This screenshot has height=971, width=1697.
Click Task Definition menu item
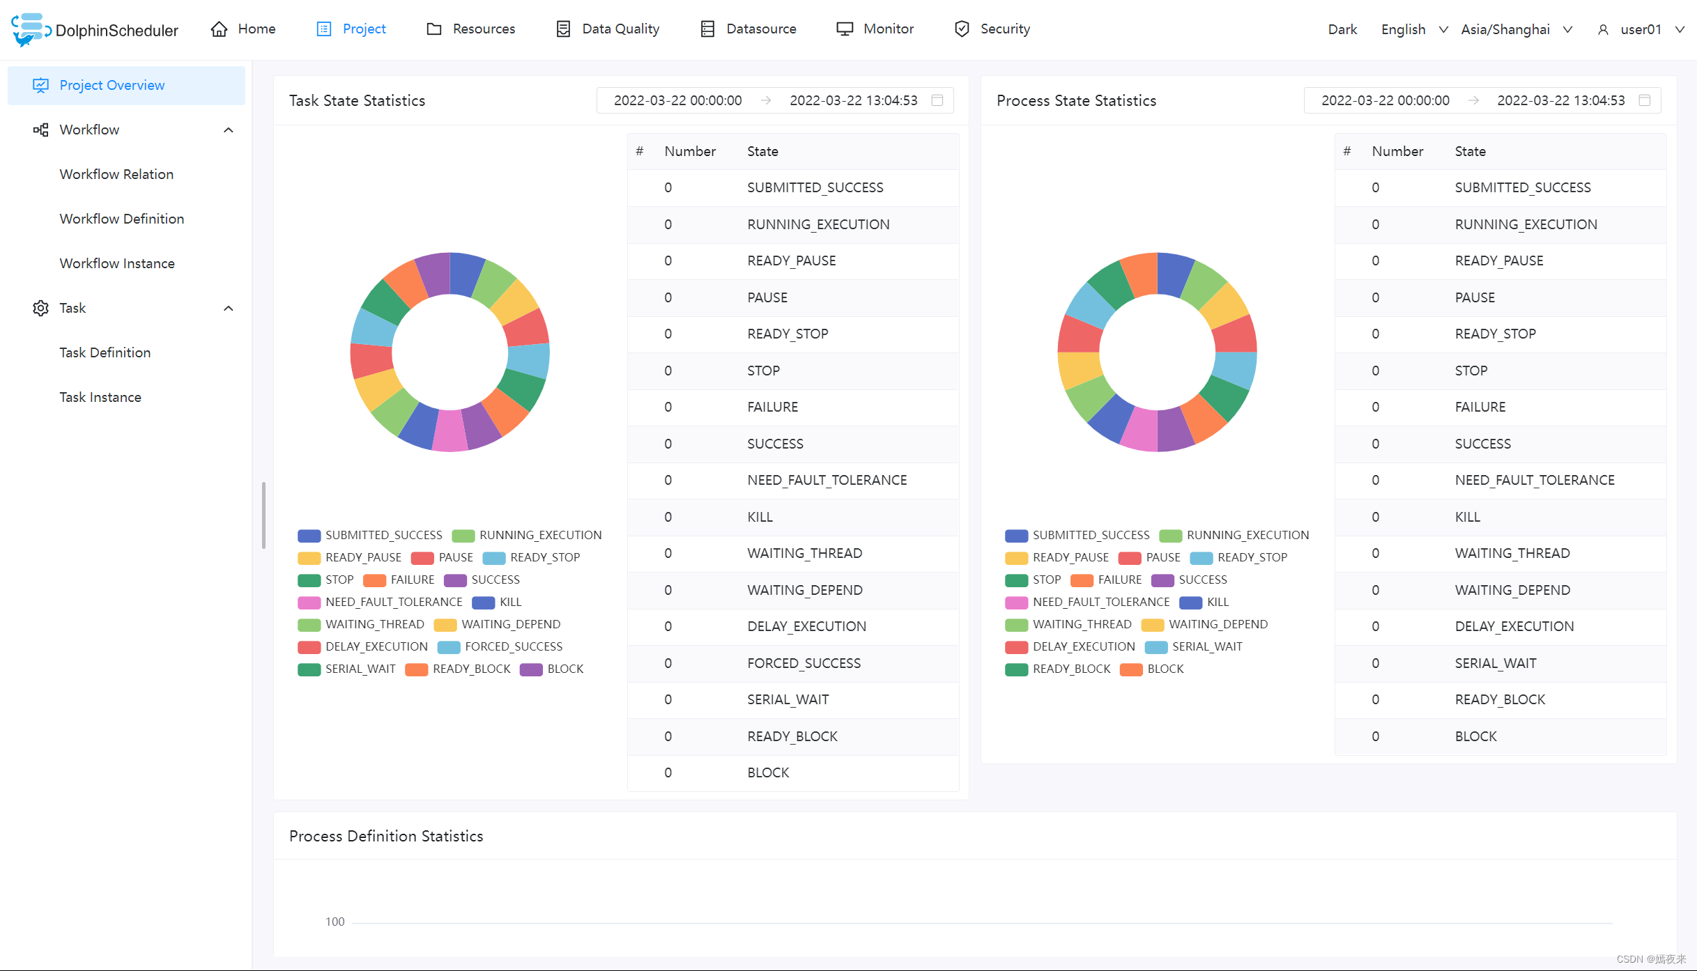click(x=105, y=352)
